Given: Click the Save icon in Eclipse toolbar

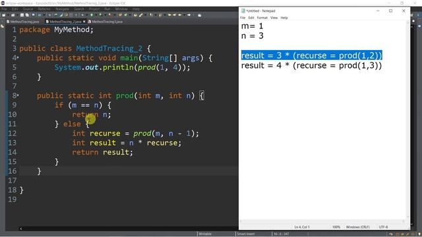Looking at the screenshot, I should 22,15.
